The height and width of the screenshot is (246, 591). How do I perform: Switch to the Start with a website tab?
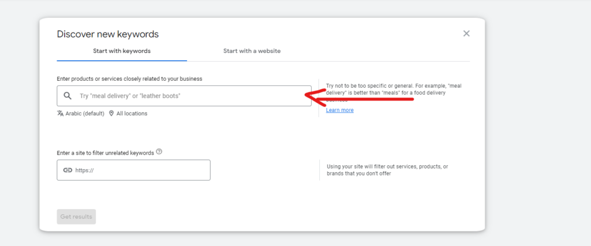coord(252,51)
